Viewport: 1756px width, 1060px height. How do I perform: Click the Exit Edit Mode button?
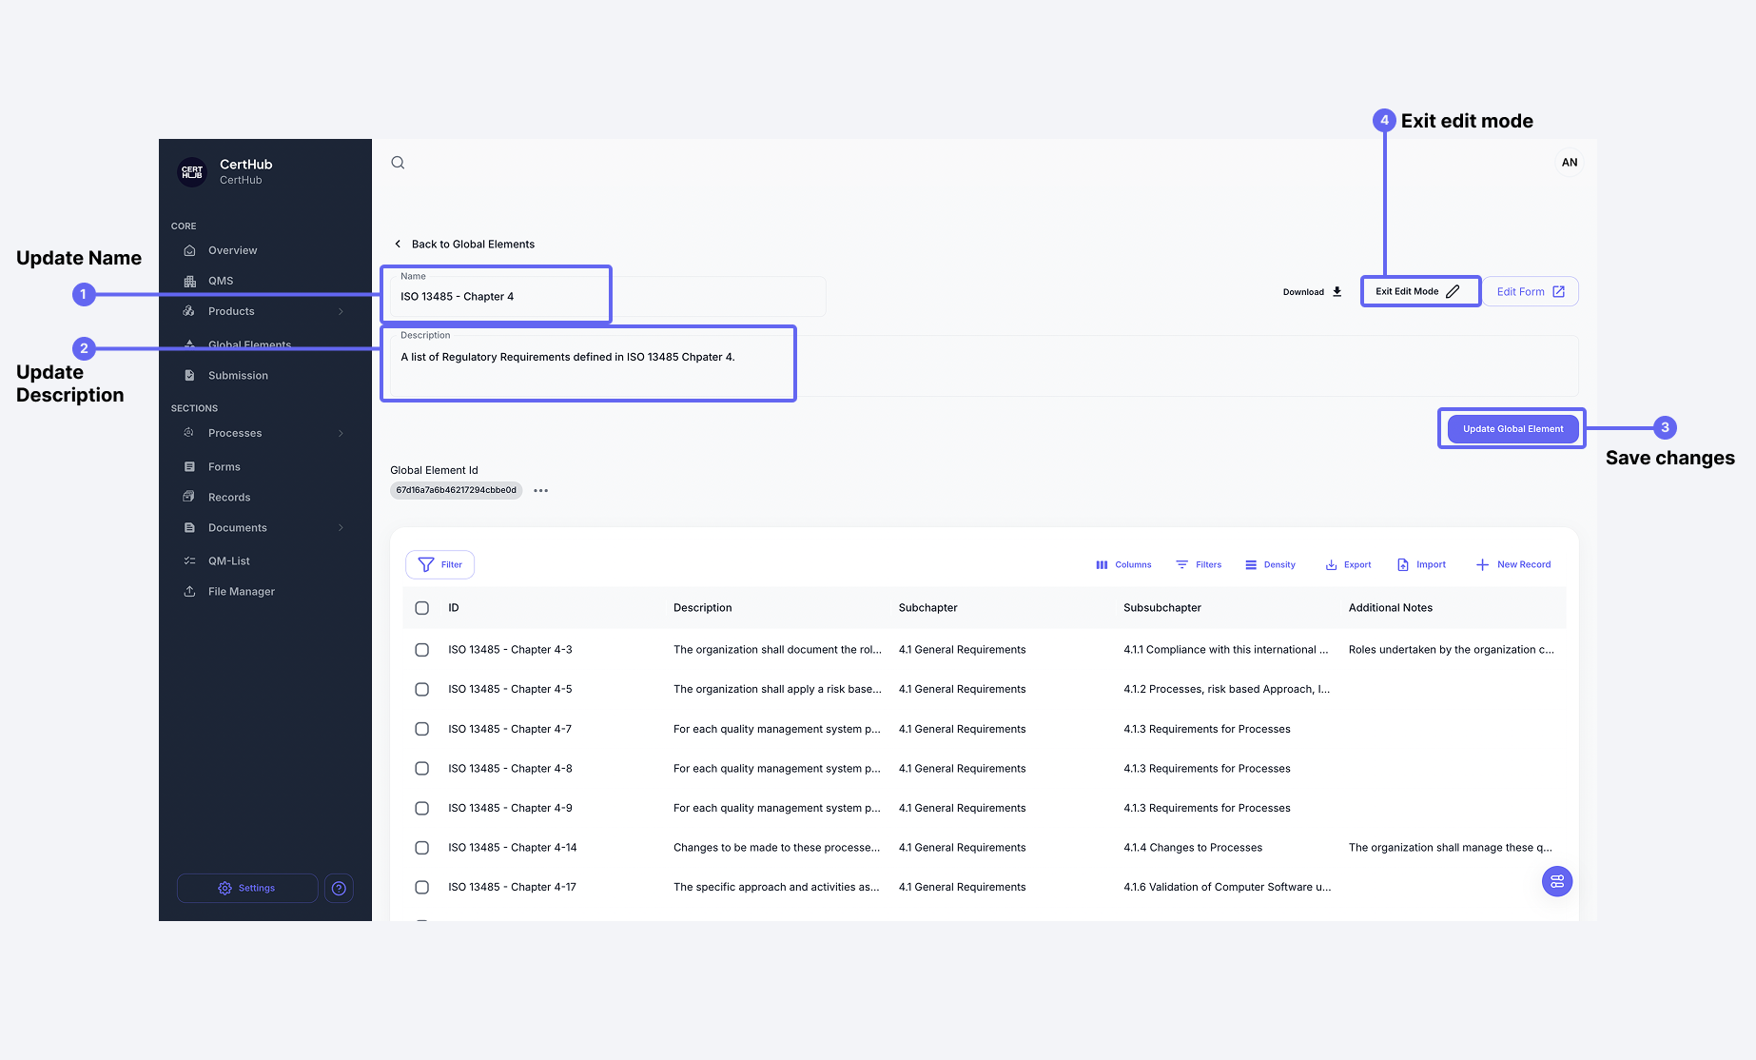point(1417,292)
